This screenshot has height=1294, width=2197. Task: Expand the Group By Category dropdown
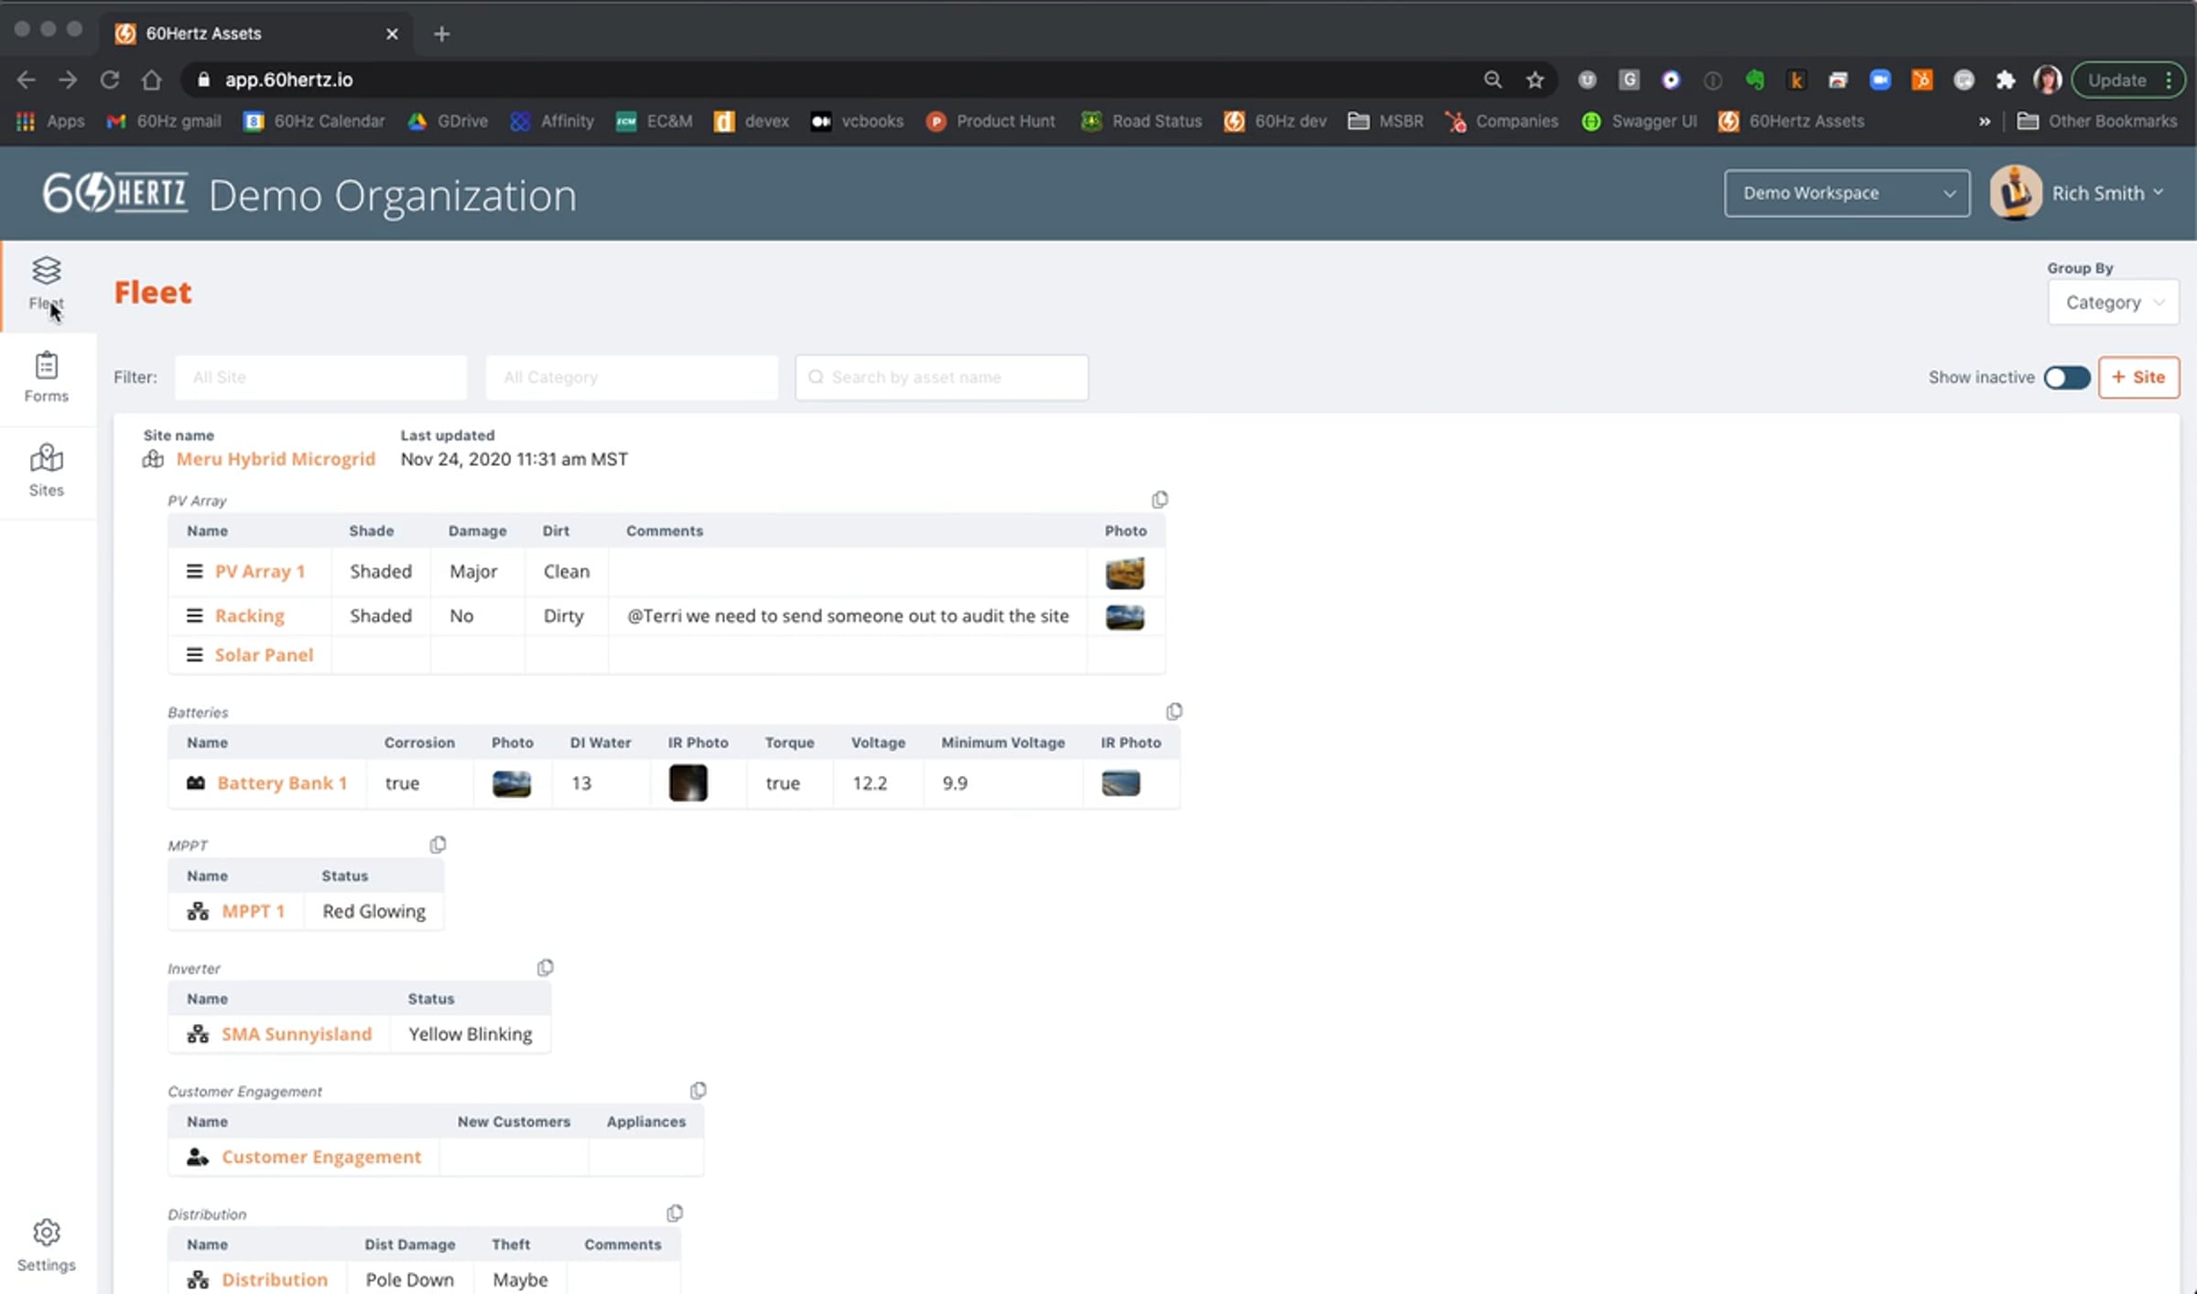click(2113, 302)
